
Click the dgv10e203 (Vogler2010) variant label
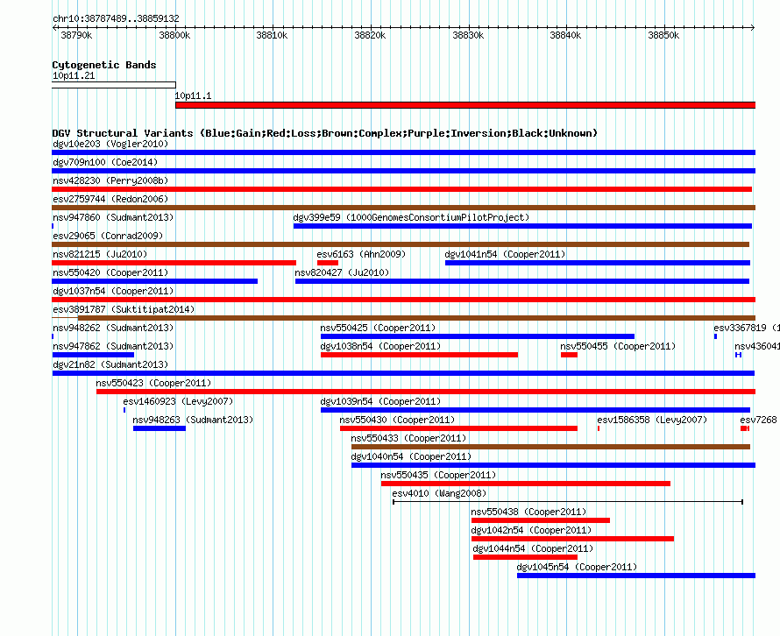tap(110, 144)
